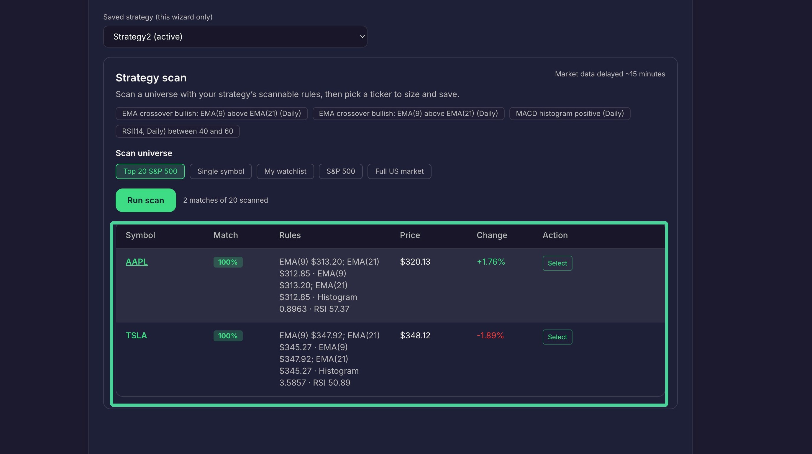Select AAPL row for sizing
The width and height of the screenshot is (812, 454).
tap(557, 263)
